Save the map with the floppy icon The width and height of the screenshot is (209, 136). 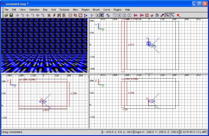(11, 15)
